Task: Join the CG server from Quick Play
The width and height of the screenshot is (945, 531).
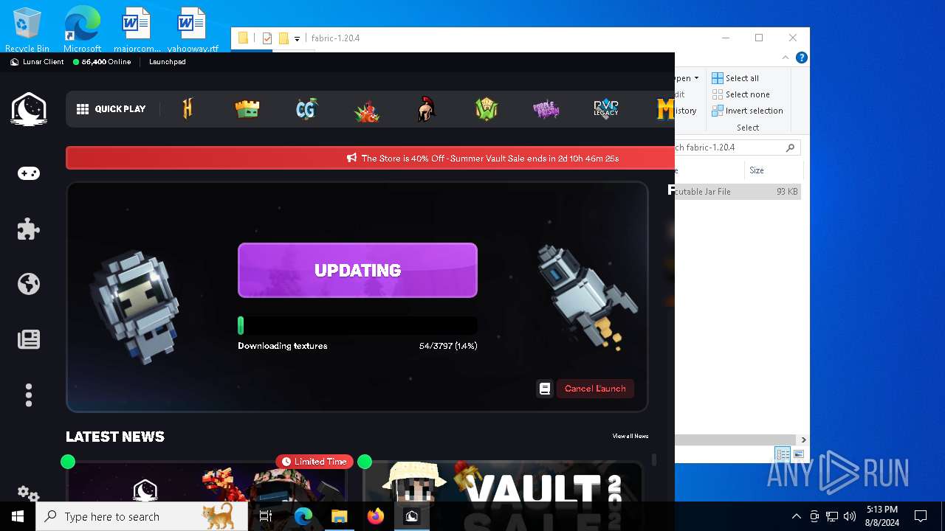Action: (306, 109)
